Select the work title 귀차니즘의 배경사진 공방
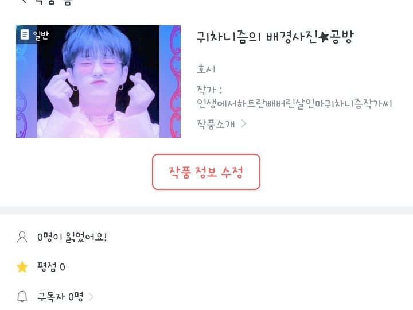Screen dimensions: 413x310 coord(275,37)
